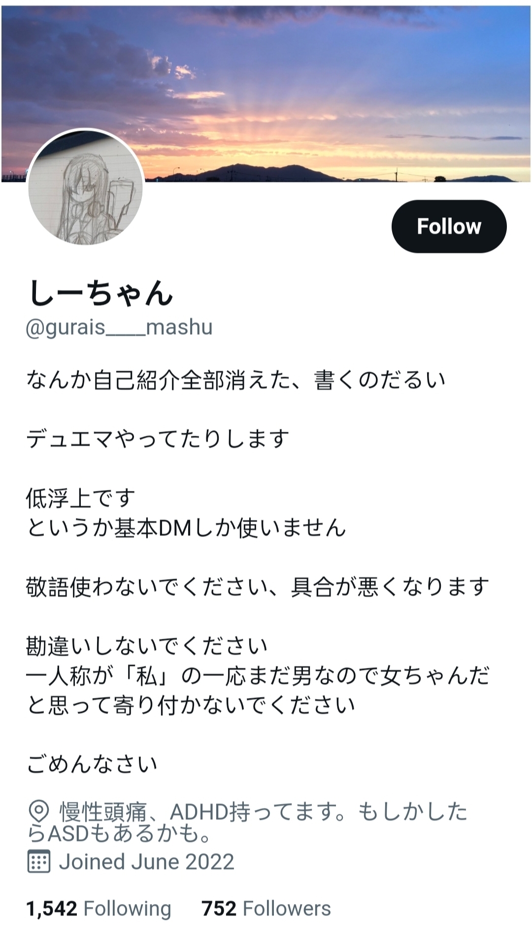Click the bio line 低浮上です
This screenshot has height=943, width=532.
pyautogui.click(x=80, y=498)
